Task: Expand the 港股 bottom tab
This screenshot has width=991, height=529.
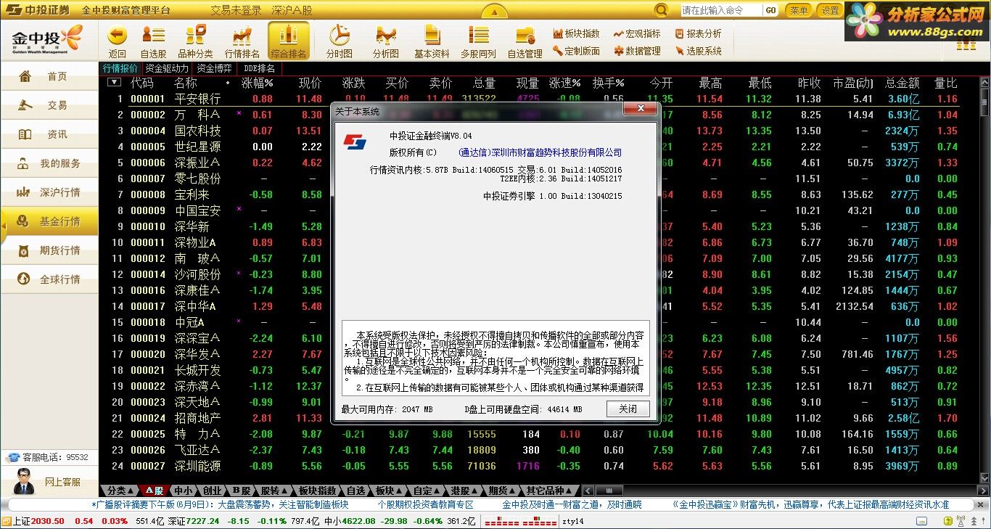Action: tap(464, 491)
